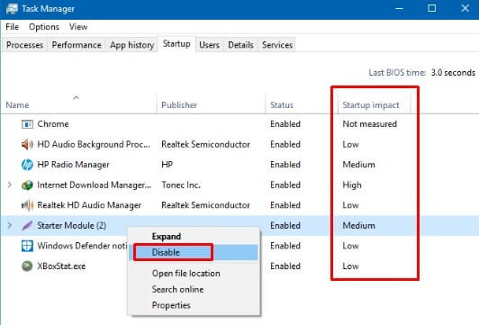Image resolution: width=479 pixels, height=325 pixels.
Task: Select the HP Radio Manager entry name
Action: tap(73, 165)
